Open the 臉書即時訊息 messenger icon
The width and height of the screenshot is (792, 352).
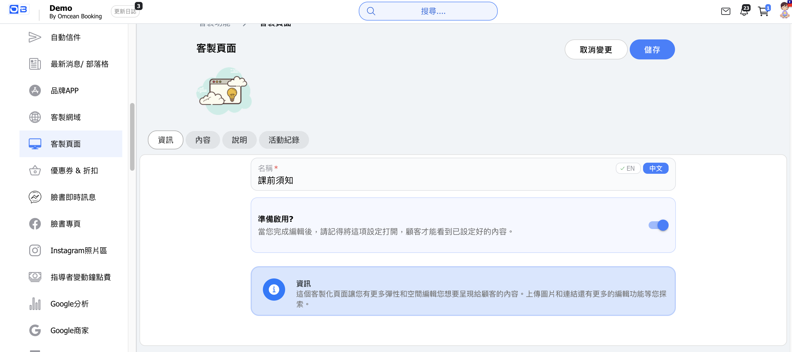(35, 197)
